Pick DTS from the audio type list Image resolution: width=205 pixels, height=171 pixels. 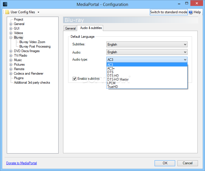coord(147,72)
